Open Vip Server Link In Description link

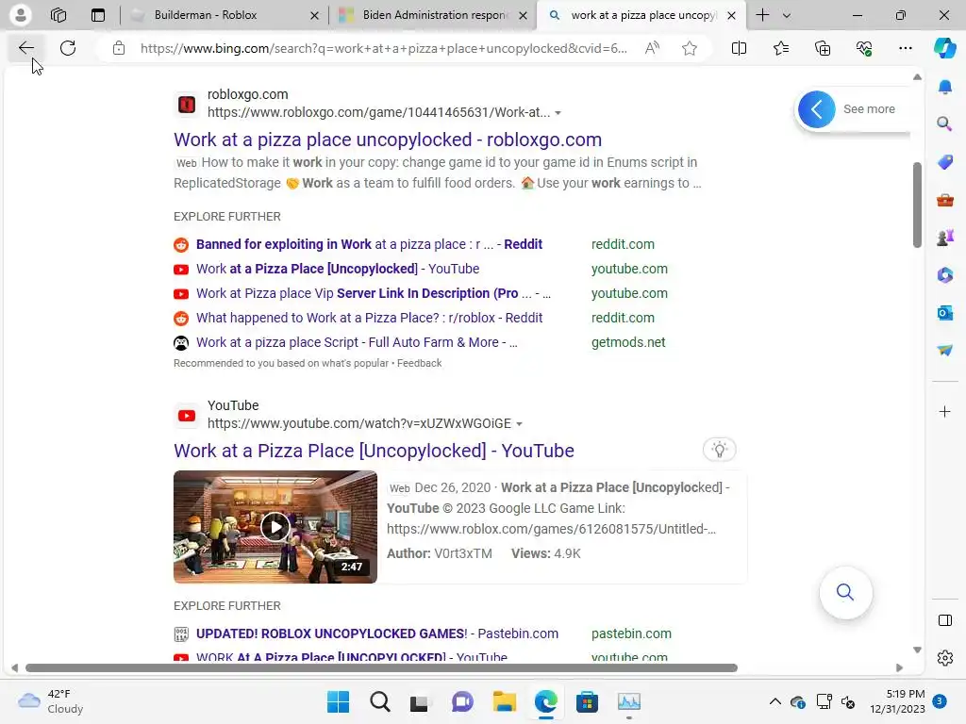[374, 293]
